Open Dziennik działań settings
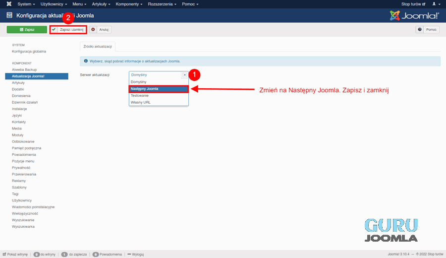The height and width of the screenshot is (258, 446). click(25, 102)
